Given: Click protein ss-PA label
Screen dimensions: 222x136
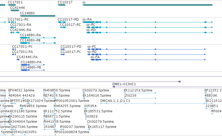Looking at the screenshot, I should point(95,57).
